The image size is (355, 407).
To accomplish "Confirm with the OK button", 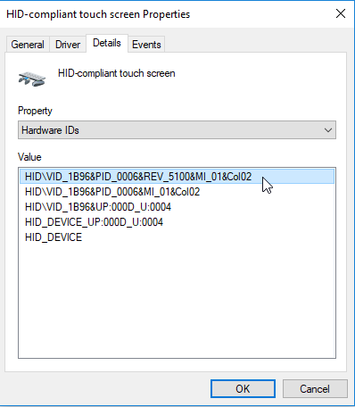I will point(243,388).
